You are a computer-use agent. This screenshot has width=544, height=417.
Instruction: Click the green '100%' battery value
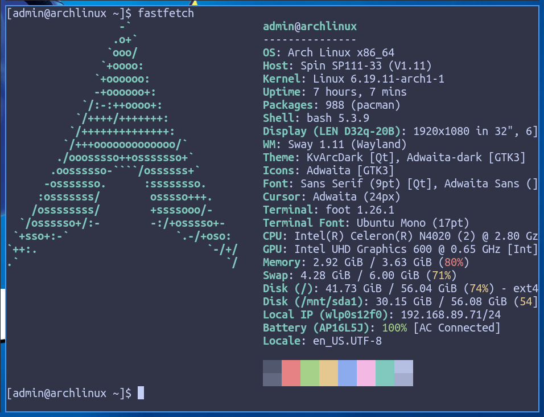click(x=394, y=328)
